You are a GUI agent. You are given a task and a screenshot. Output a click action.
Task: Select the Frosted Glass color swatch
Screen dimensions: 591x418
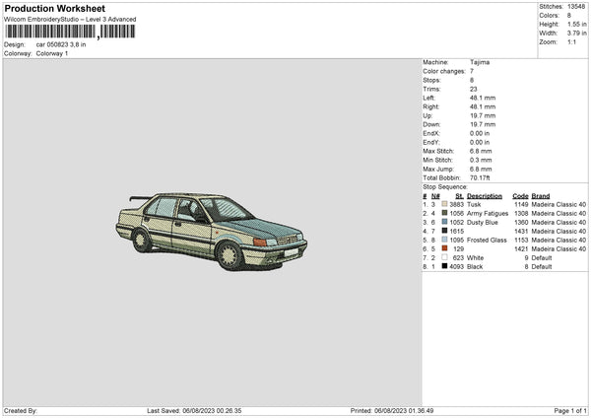(x=445, y=240)
